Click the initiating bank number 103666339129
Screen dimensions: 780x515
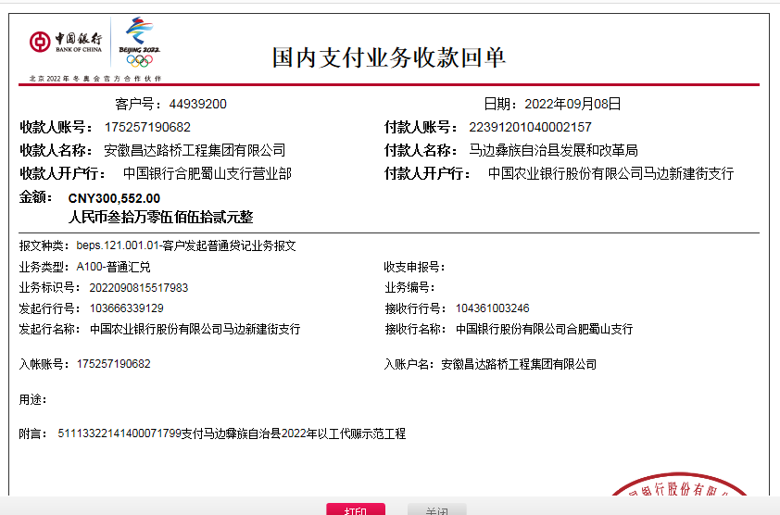[127, 308]
